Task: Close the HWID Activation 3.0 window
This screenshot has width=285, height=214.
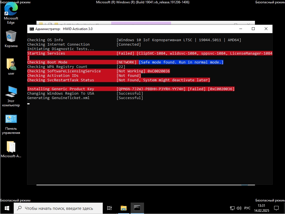Action: pos(266,29)
